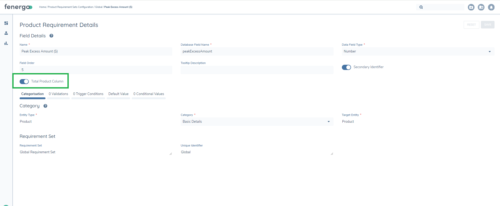This screenshot has height=206, width=500.
Task: Click the Global breadcrumb link
Action: pos(99,7)
